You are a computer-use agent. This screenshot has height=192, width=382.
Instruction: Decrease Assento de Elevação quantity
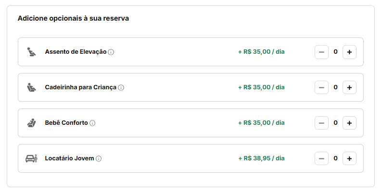(x=321, y=52)
